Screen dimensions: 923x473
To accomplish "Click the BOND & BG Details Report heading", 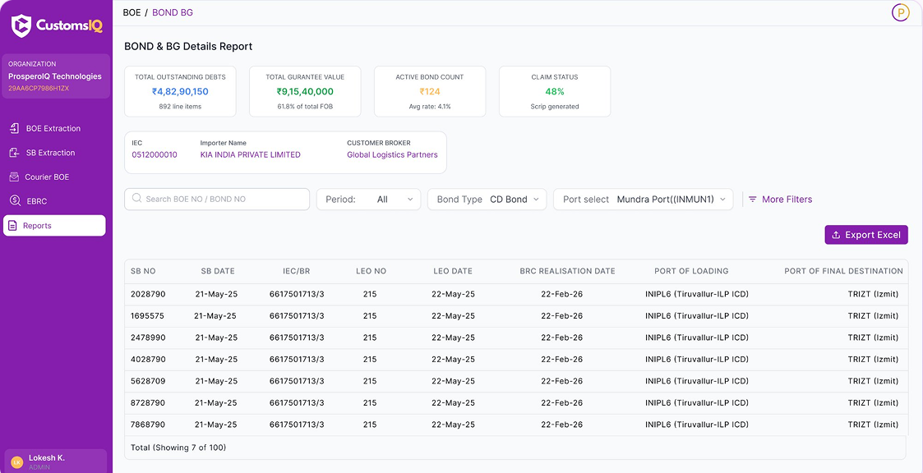I will pos(188,47).
